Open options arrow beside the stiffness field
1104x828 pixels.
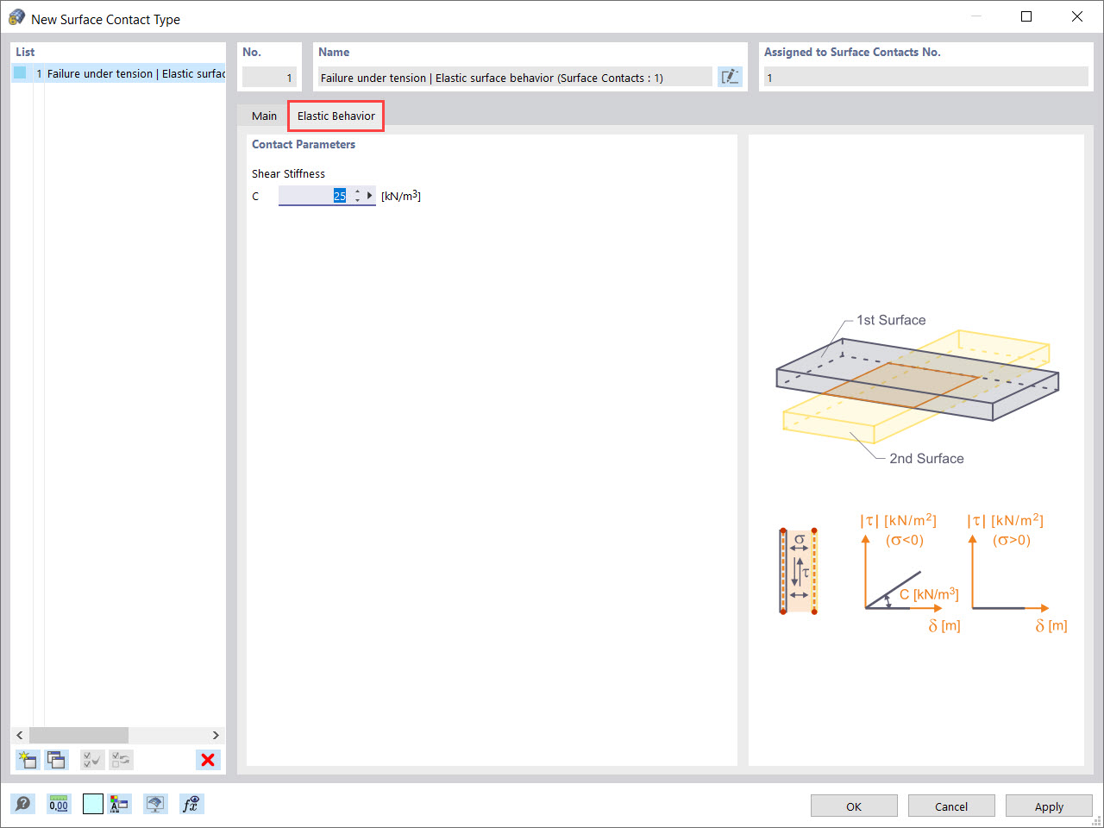[370, 195]
